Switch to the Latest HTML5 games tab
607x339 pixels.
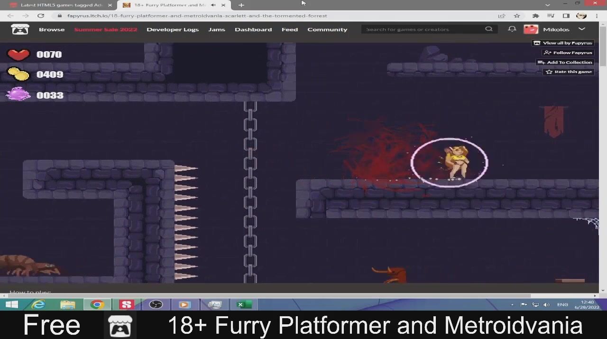pos(61,5)
